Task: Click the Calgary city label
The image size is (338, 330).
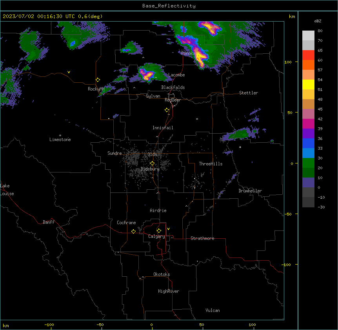Action: (x=156, y=236)
